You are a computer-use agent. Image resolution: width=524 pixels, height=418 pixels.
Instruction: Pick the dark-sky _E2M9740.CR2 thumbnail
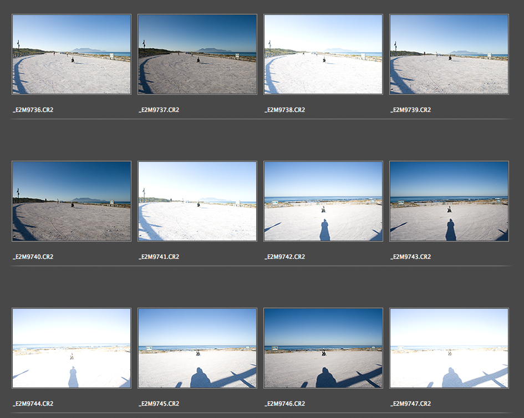click(72, 201)
